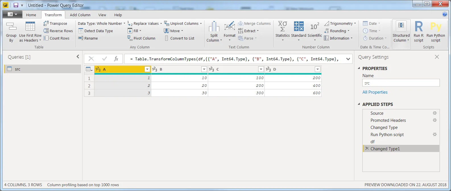451x191 pixels.
Task: Cancel the formula edit with X
Action: point(91,59)
